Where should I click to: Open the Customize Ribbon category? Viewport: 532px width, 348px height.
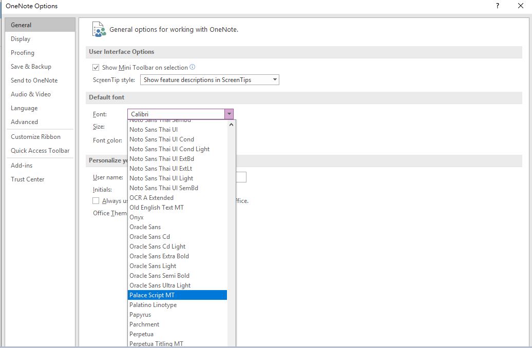pyautogui.click(x=40, y=137)
